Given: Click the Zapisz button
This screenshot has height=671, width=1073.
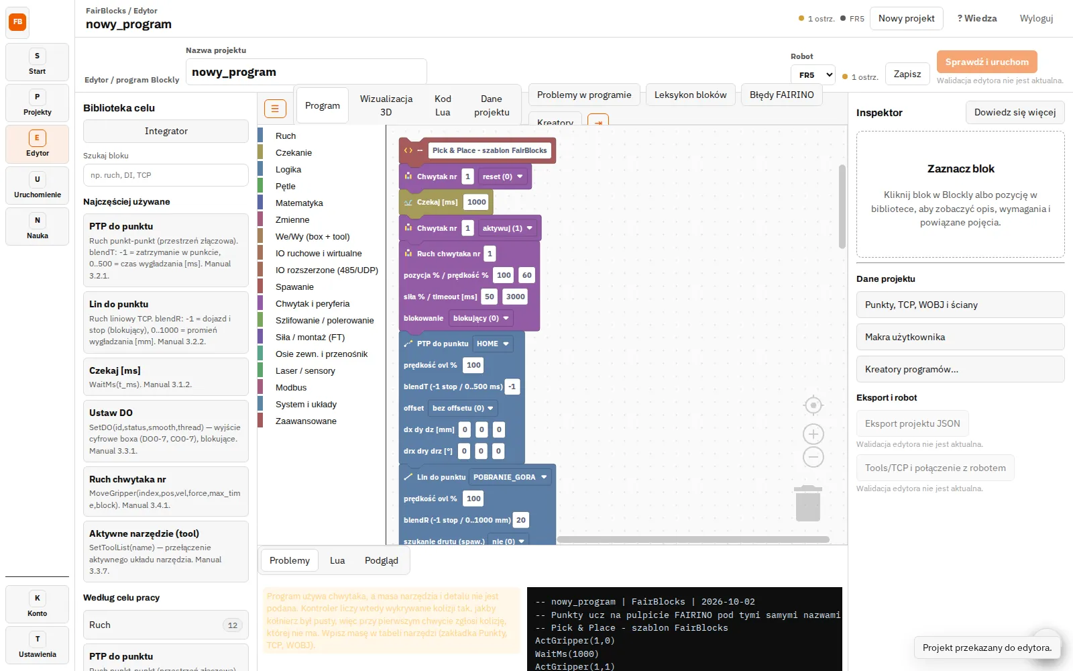Looking at the screenshot, I should [x=907, y=74].
